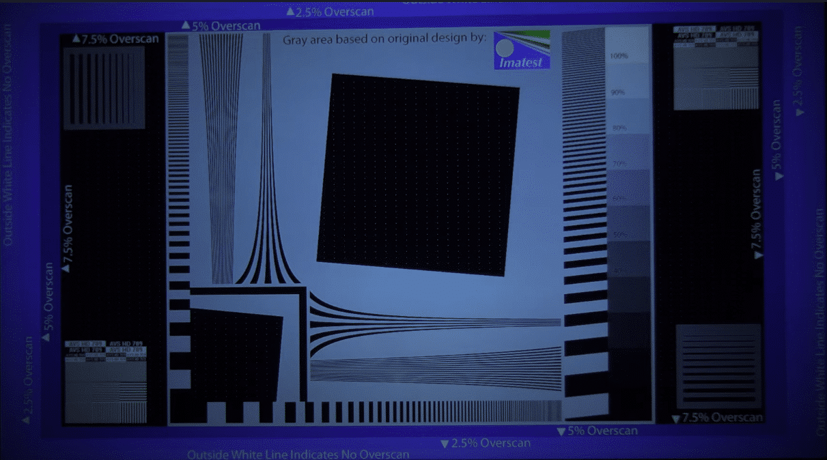Click the rotated "▼5% Overscan" label on right side
827x460 pixels.
pyautogui.click(x=777, y=140)
